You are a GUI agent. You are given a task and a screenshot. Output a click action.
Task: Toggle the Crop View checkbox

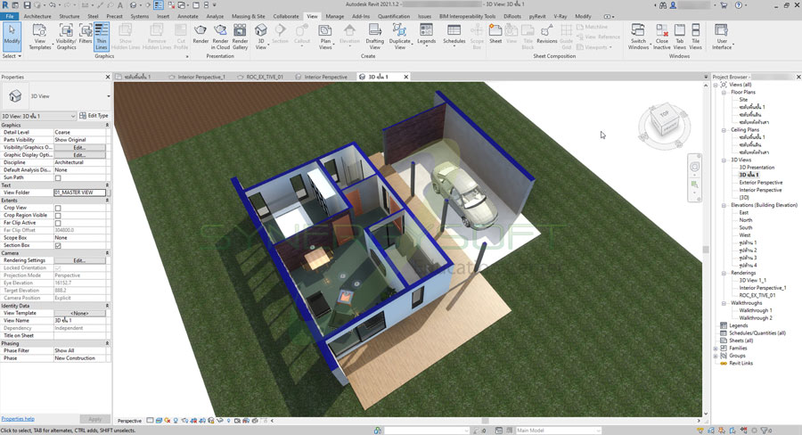(x=59, y=208)
